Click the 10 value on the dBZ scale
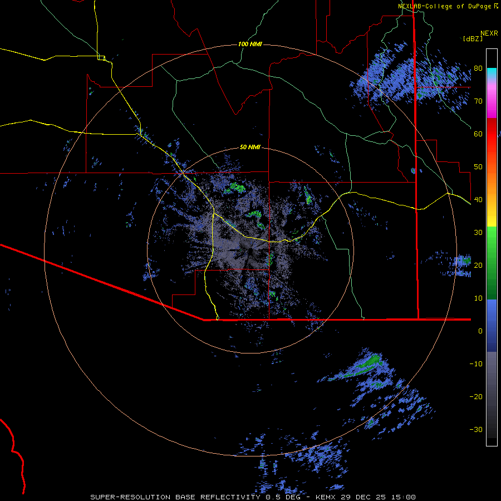The height and width of the screenshot is (501, 501). click(478, 298)
